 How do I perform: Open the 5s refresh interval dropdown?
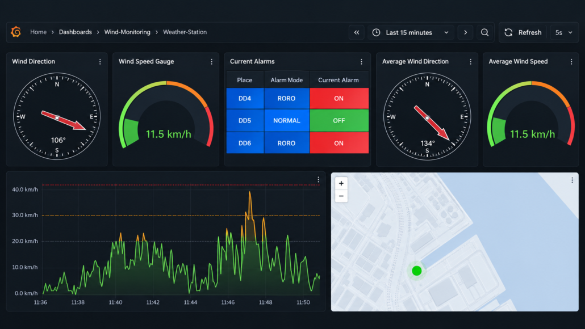click(564, 32)
